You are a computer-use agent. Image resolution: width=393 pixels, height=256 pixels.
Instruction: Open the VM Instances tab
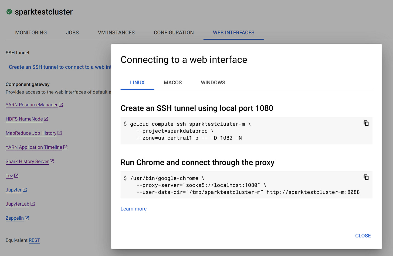(116, 33)
